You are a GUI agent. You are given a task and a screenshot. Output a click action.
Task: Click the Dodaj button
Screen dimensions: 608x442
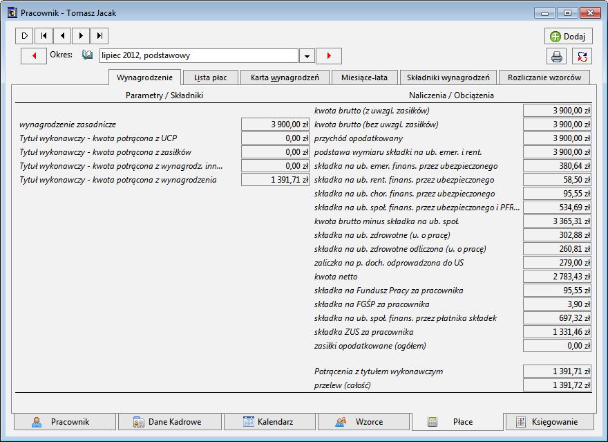[x=568, y=37]
